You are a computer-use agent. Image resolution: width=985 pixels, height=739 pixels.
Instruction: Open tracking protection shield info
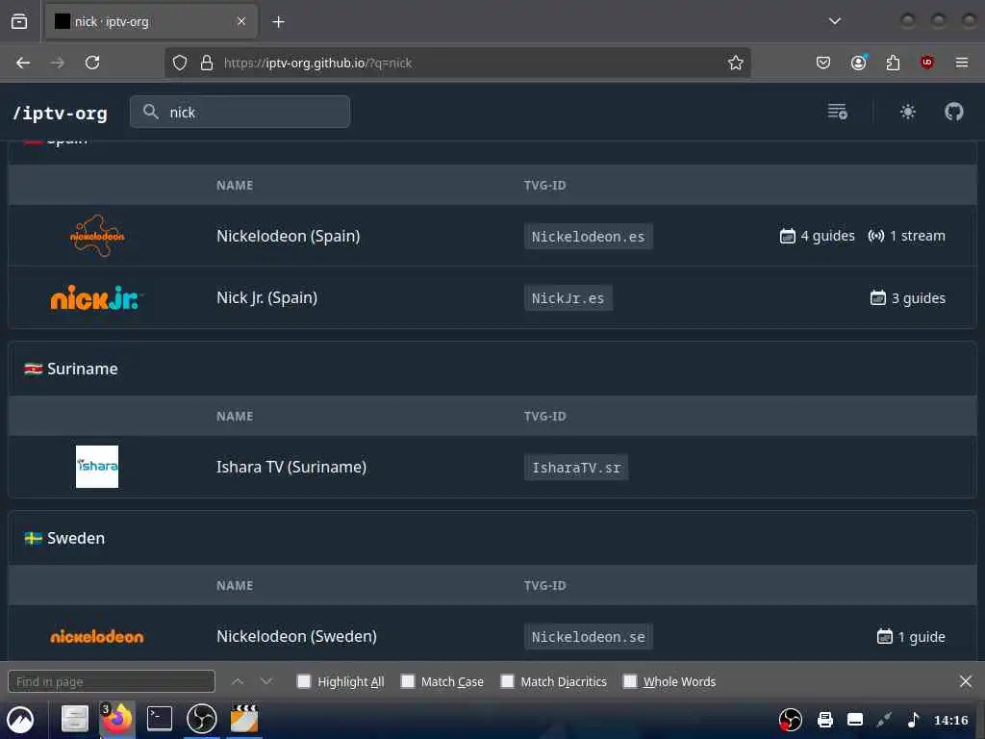pyautogui.click(x=180, y=63)
